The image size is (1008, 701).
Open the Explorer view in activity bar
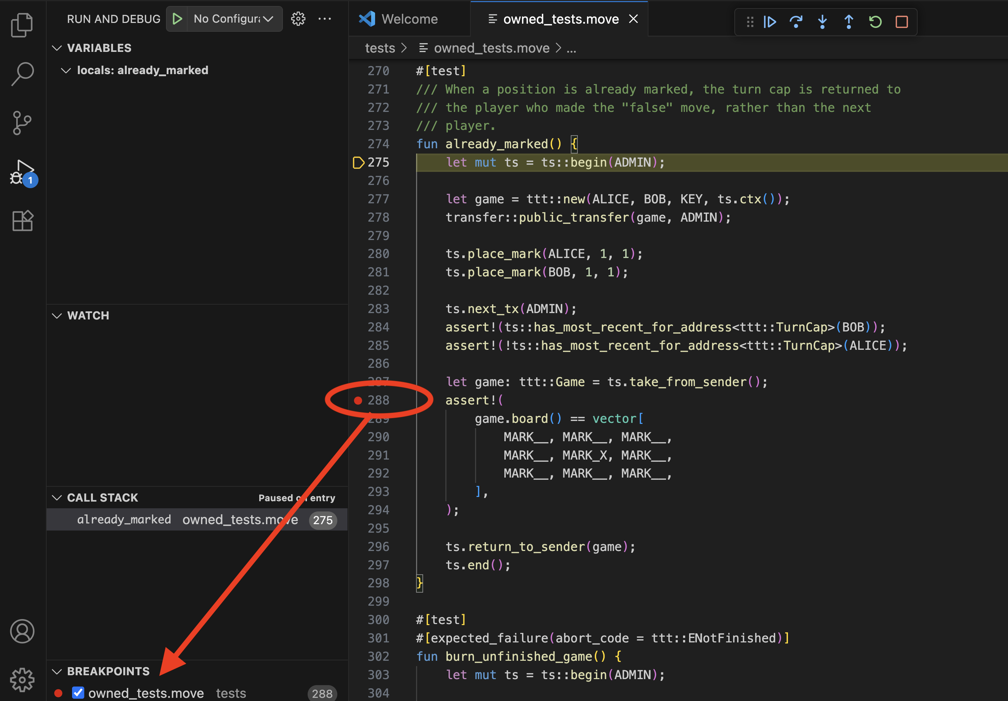(x=22, y=25)
